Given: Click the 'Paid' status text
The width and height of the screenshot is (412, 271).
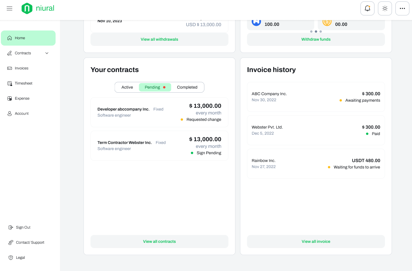Looking at the screenshot, I should 376,134.
